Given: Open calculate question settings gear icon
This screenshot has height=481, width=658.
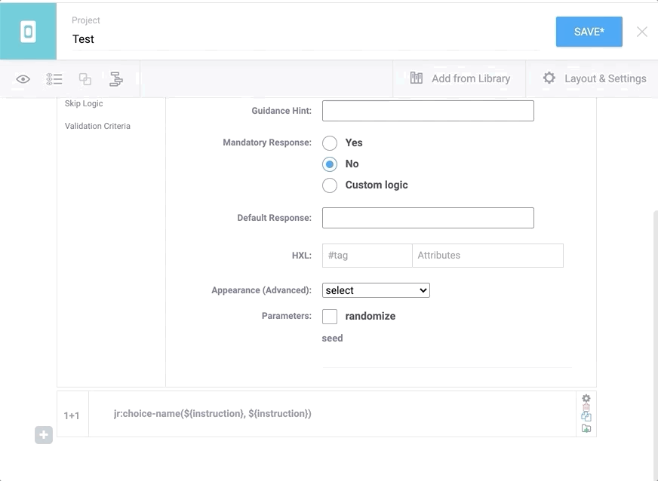Looking at the screenshot, I should click(x=586, y=398).
